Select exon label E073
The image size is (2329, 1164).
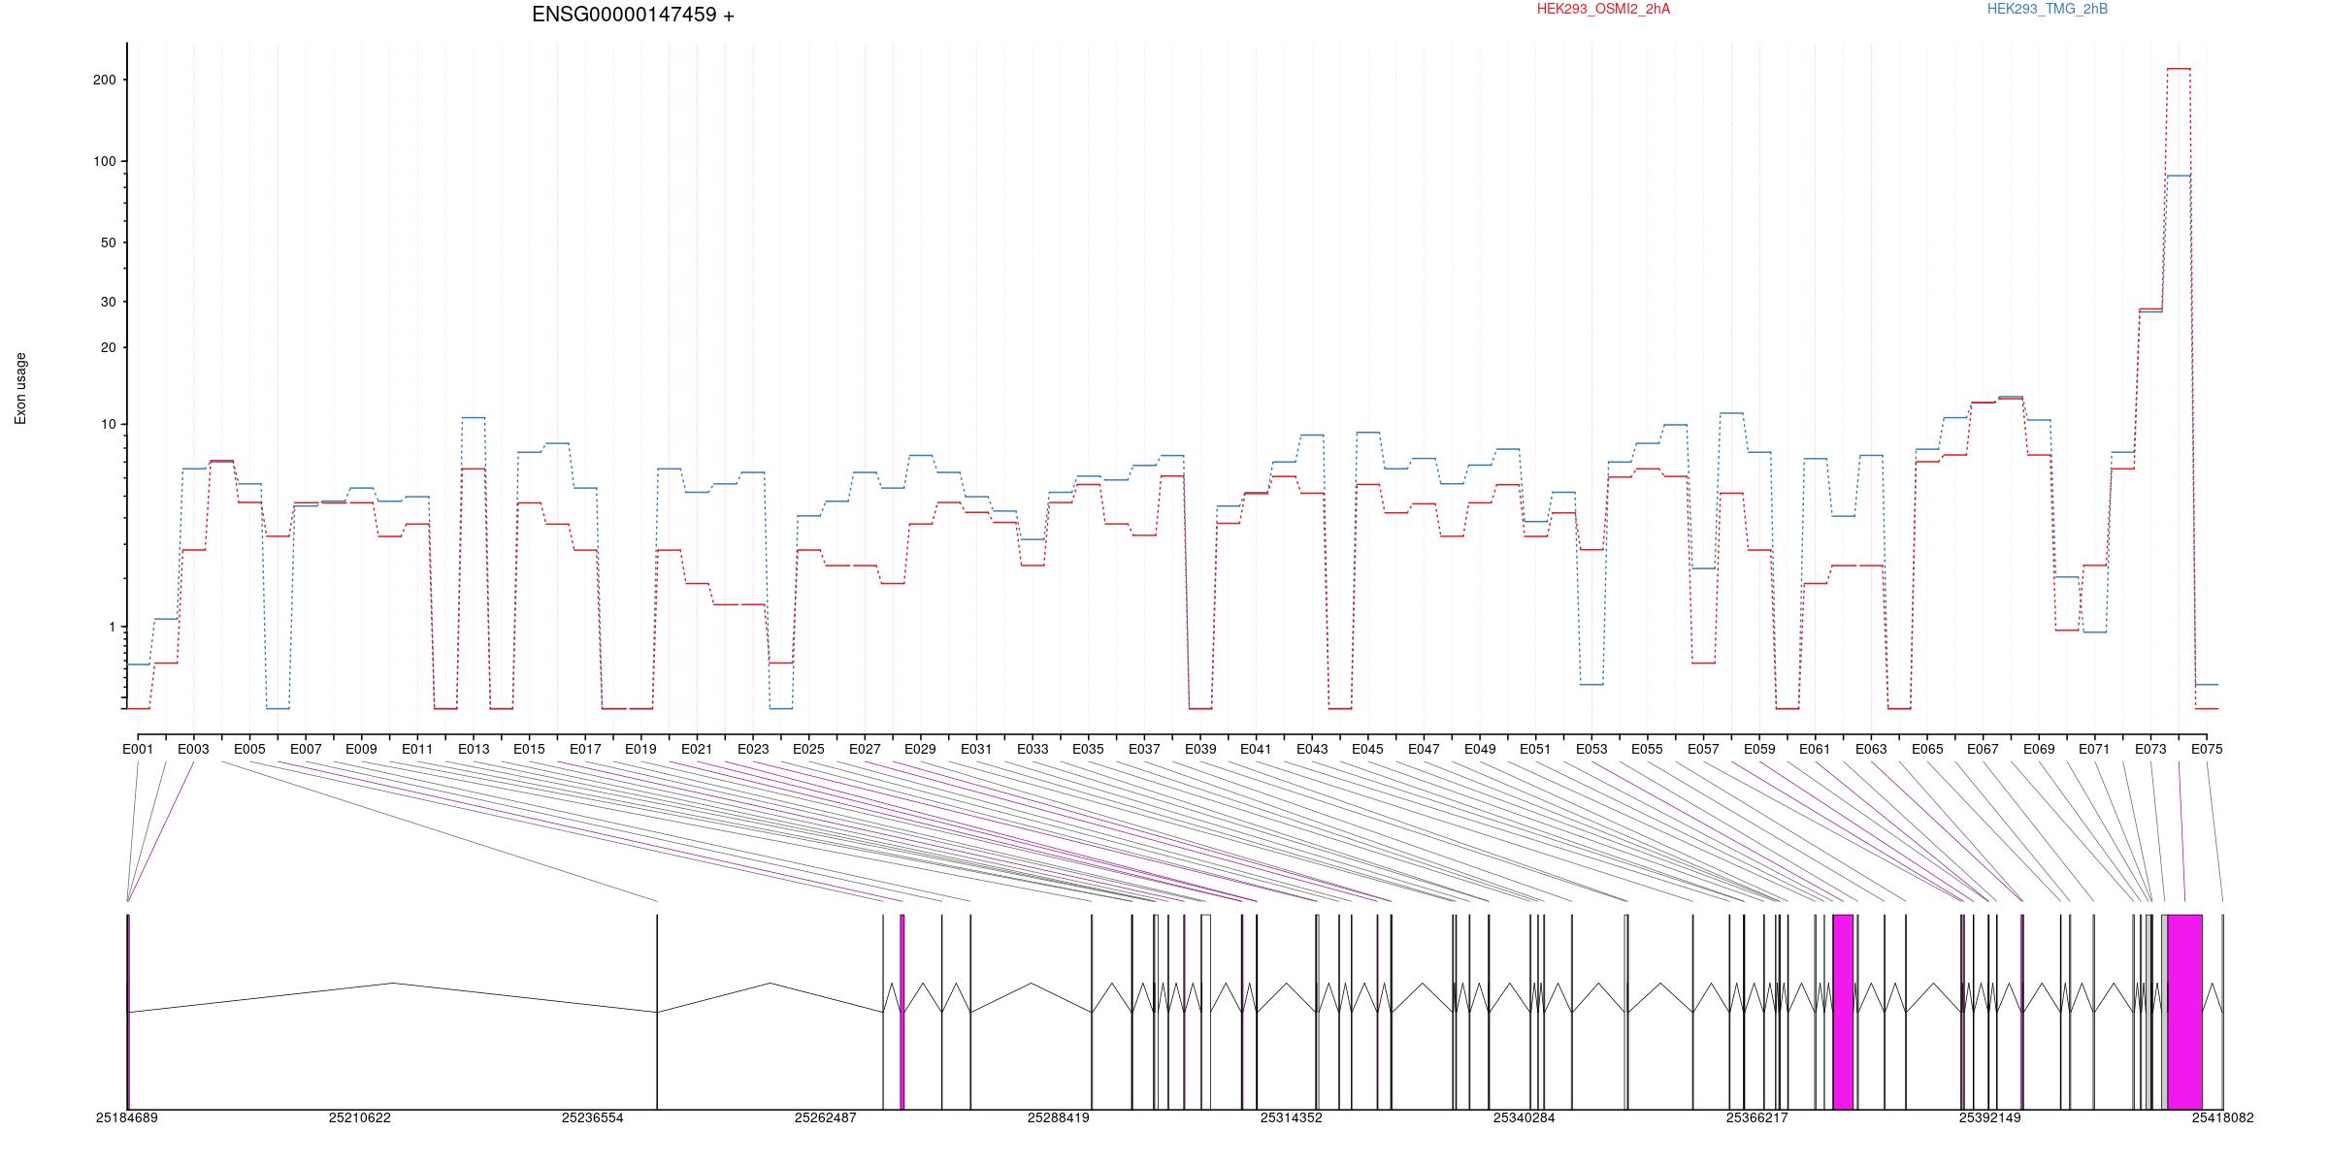pos(2150,749)
